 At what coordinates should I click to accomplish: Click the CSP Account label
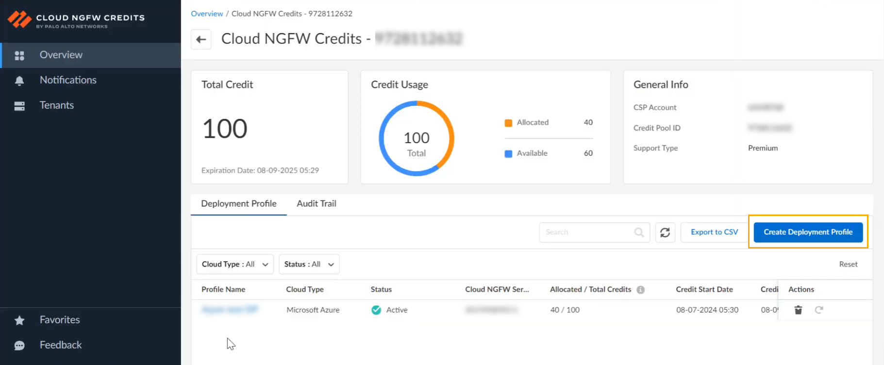coord(655,107)
